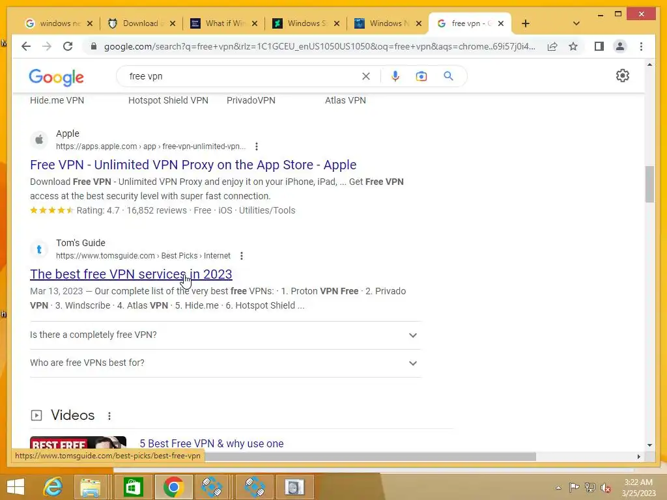The width and height of the screenshot is (667, 500).
Task: Open File Explorer from the taskbar
Action: tap(91, 487)
